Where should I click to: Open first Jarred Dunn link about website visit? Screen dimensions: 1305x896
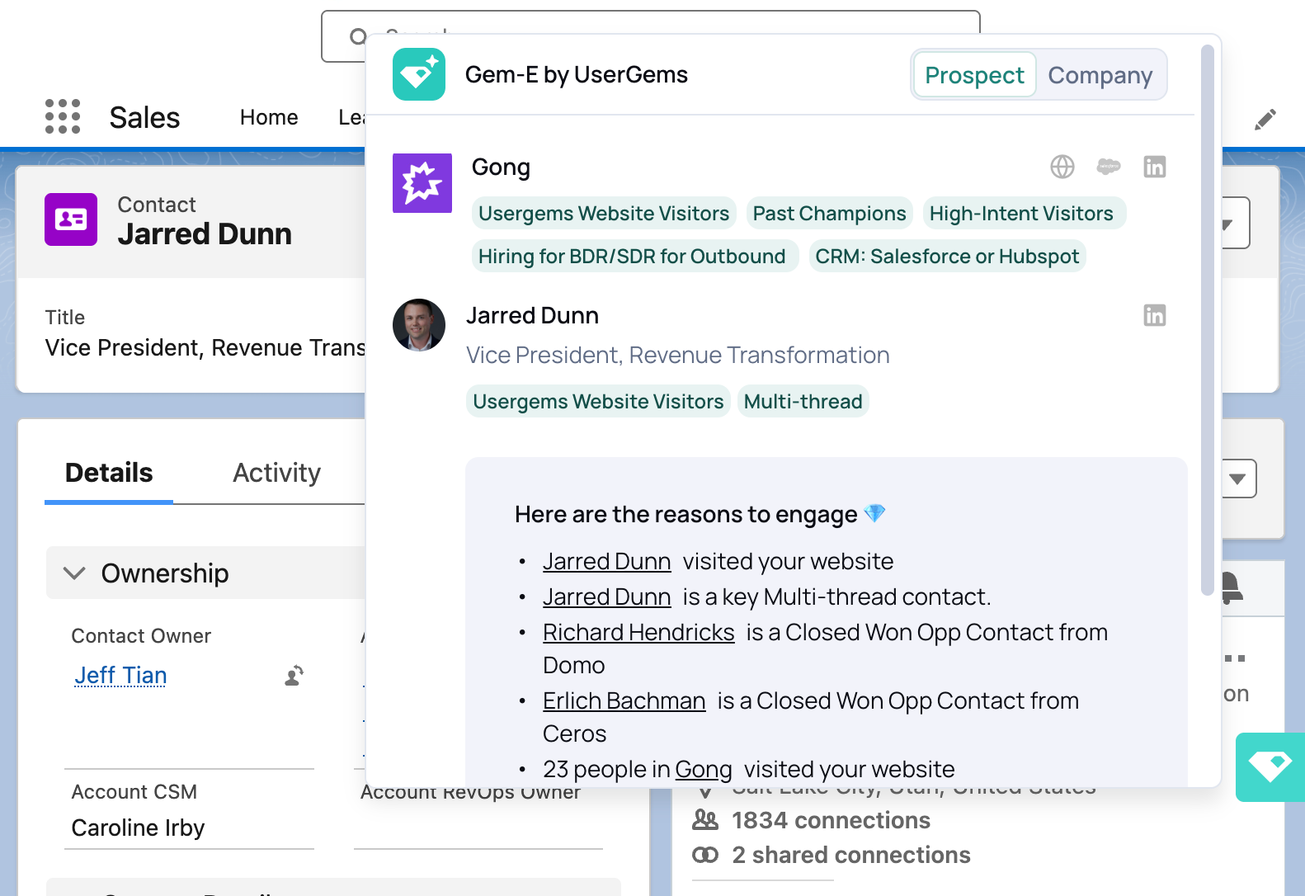606,561
